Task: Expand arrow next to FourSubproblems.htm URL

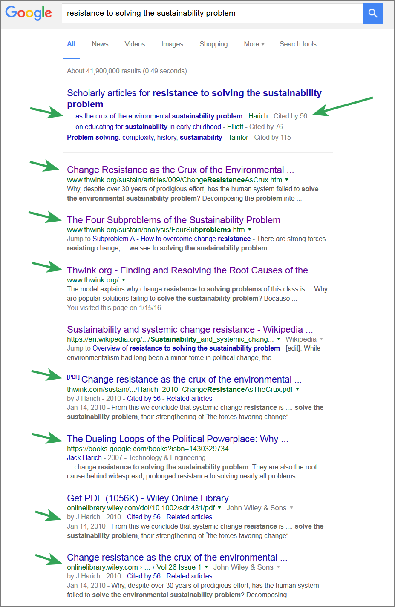Action: 250,230
